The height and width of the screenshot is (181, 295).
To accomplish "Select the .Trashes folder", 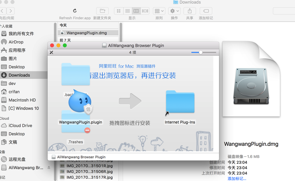I will 76,122.
